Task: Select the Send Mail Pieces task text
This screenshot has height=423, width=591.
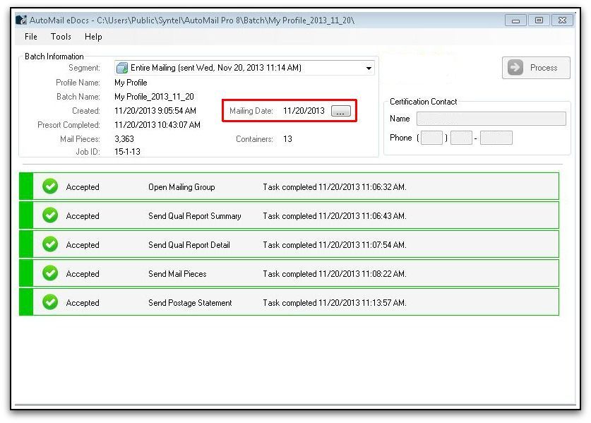Action: point(177,274)
